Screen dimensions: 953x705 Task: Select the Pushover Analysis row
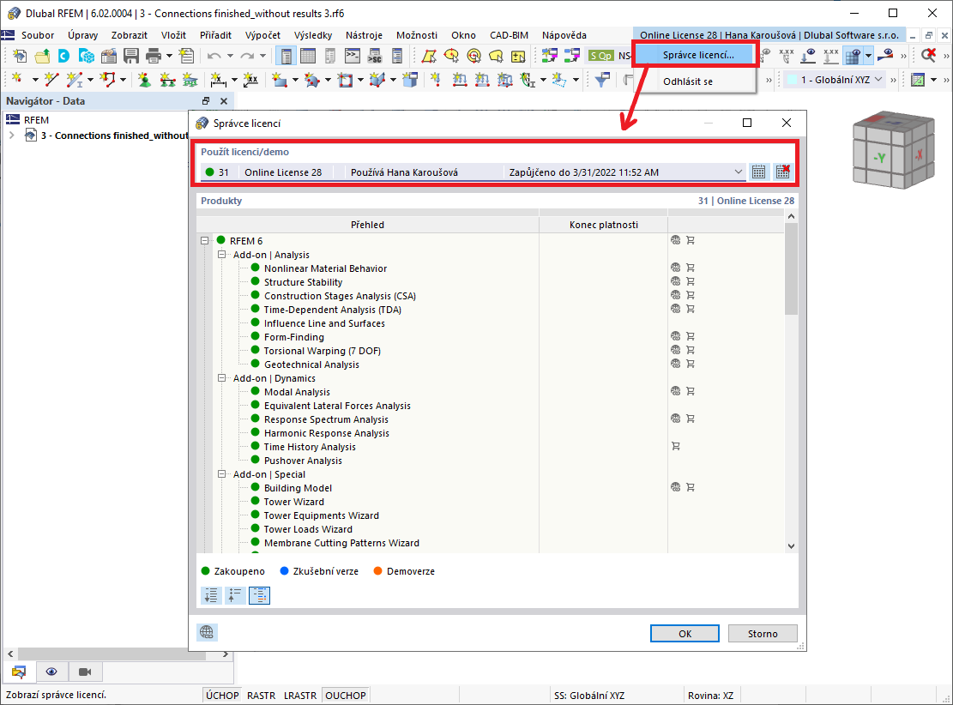coord(303,461)
